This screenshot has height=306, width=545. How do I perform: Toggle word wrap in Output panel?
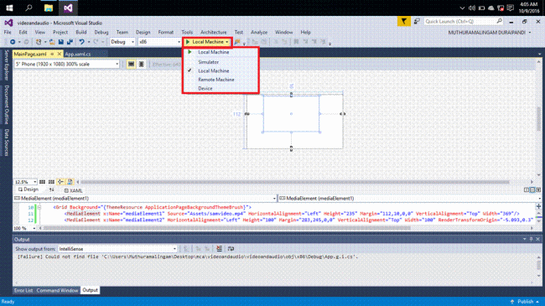point(231,249)
